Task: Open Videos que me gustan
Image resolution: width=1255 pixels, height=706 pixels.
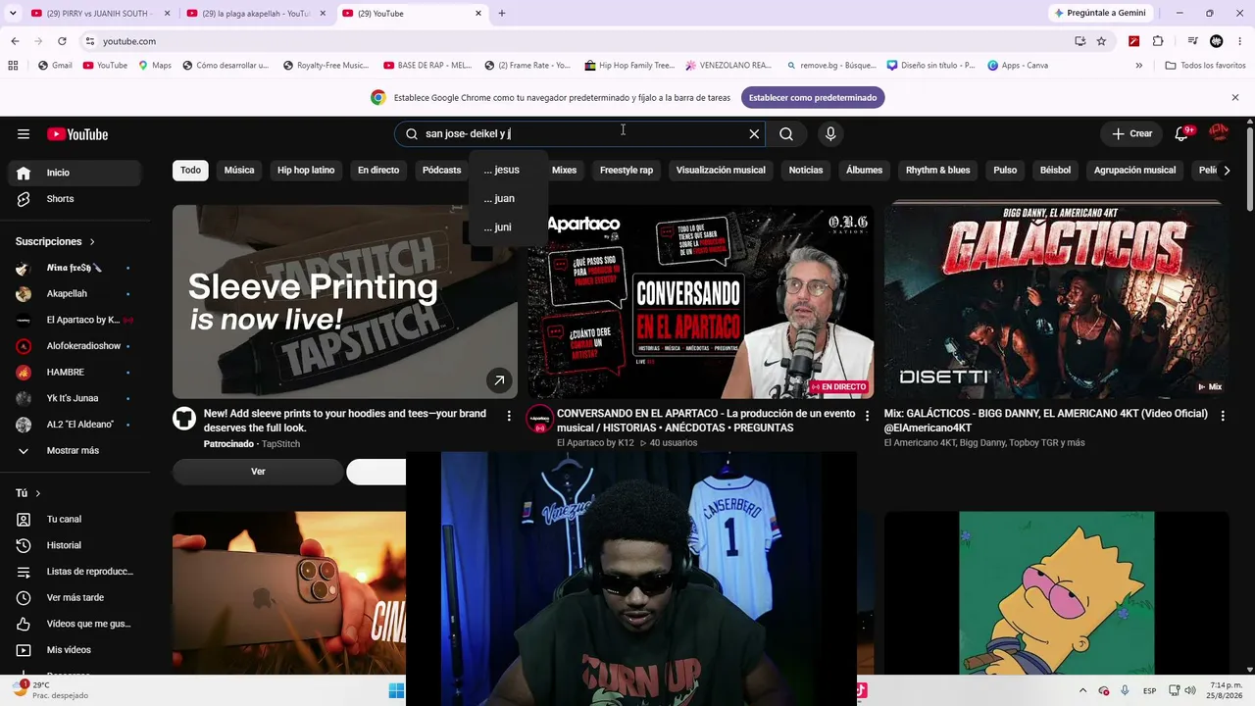Action: (75, 624)
